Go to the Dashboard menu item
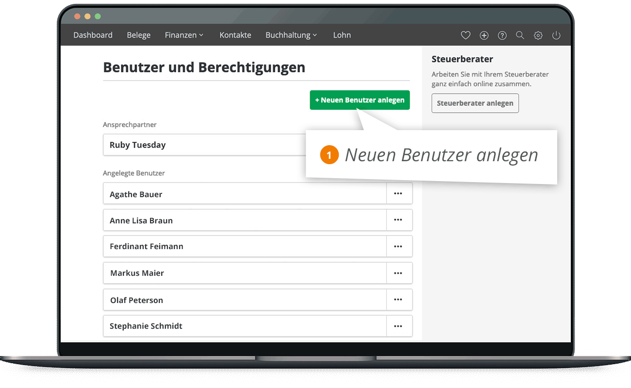This screenshot has height=388, width=631. point(93,35)
